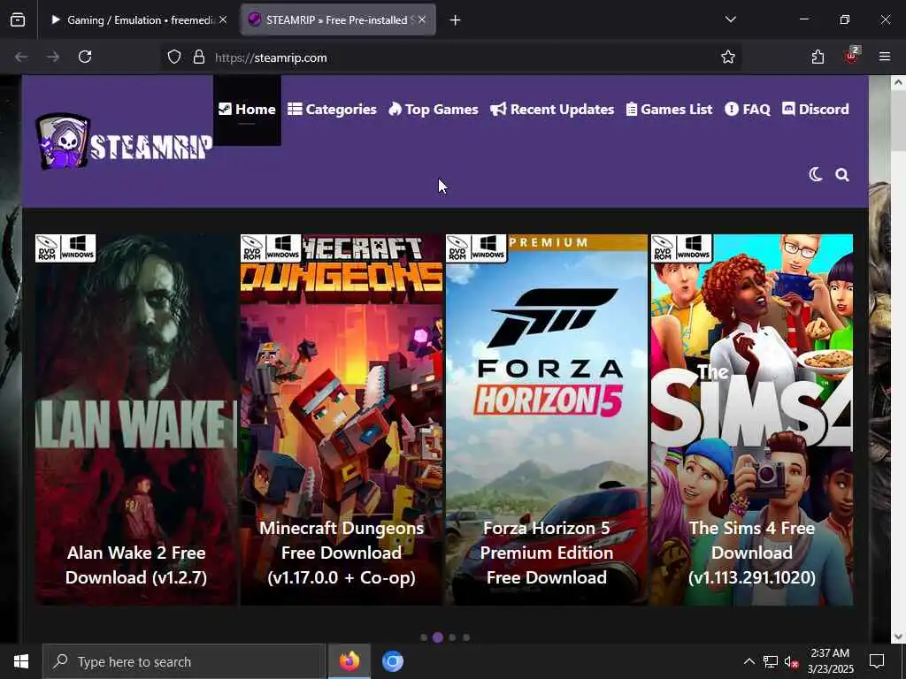Image resolution: width=906 pixels, height=679 pixels.
Task: Open the Windows Start menu
Action: click(21, 661)
